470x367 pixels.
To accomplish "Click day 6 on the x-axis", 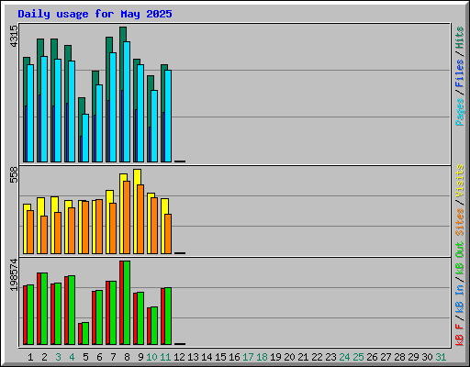I will pos(99,357).
